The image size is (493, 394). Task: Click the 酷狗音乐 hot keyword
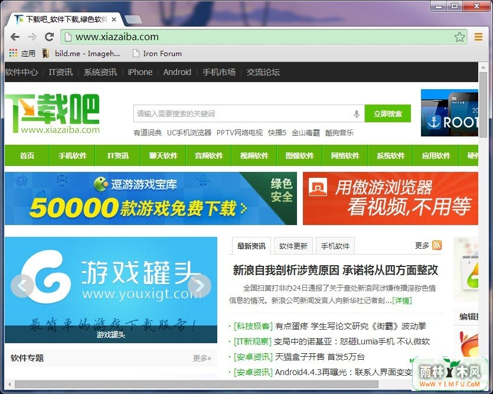click(x=339, y=133)
